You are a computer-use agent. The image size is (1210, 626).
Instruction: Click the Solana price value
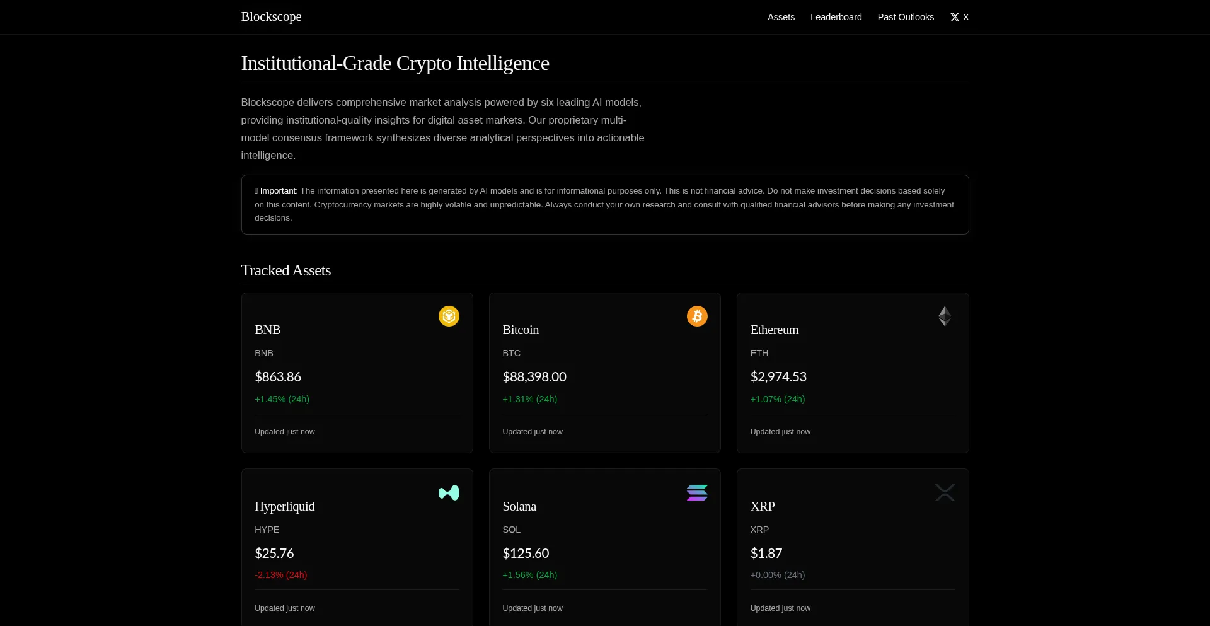pos(526,553)
